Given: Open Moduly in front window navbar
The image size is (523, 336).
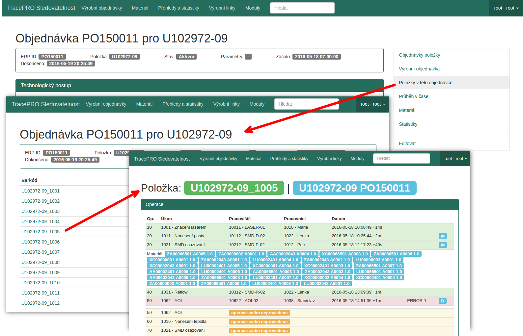Looking at the screenshot, I should pos(357,159).
